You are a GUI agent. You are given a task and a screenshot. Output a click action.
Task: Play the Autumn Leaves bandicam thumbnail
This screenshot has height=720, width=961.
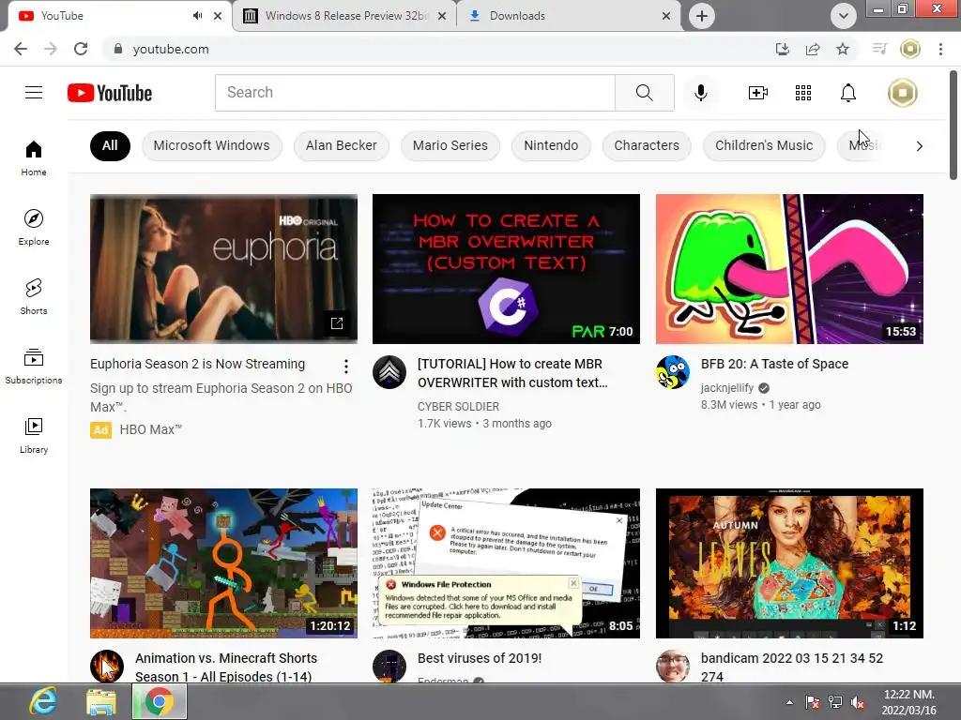click(789, 563)
